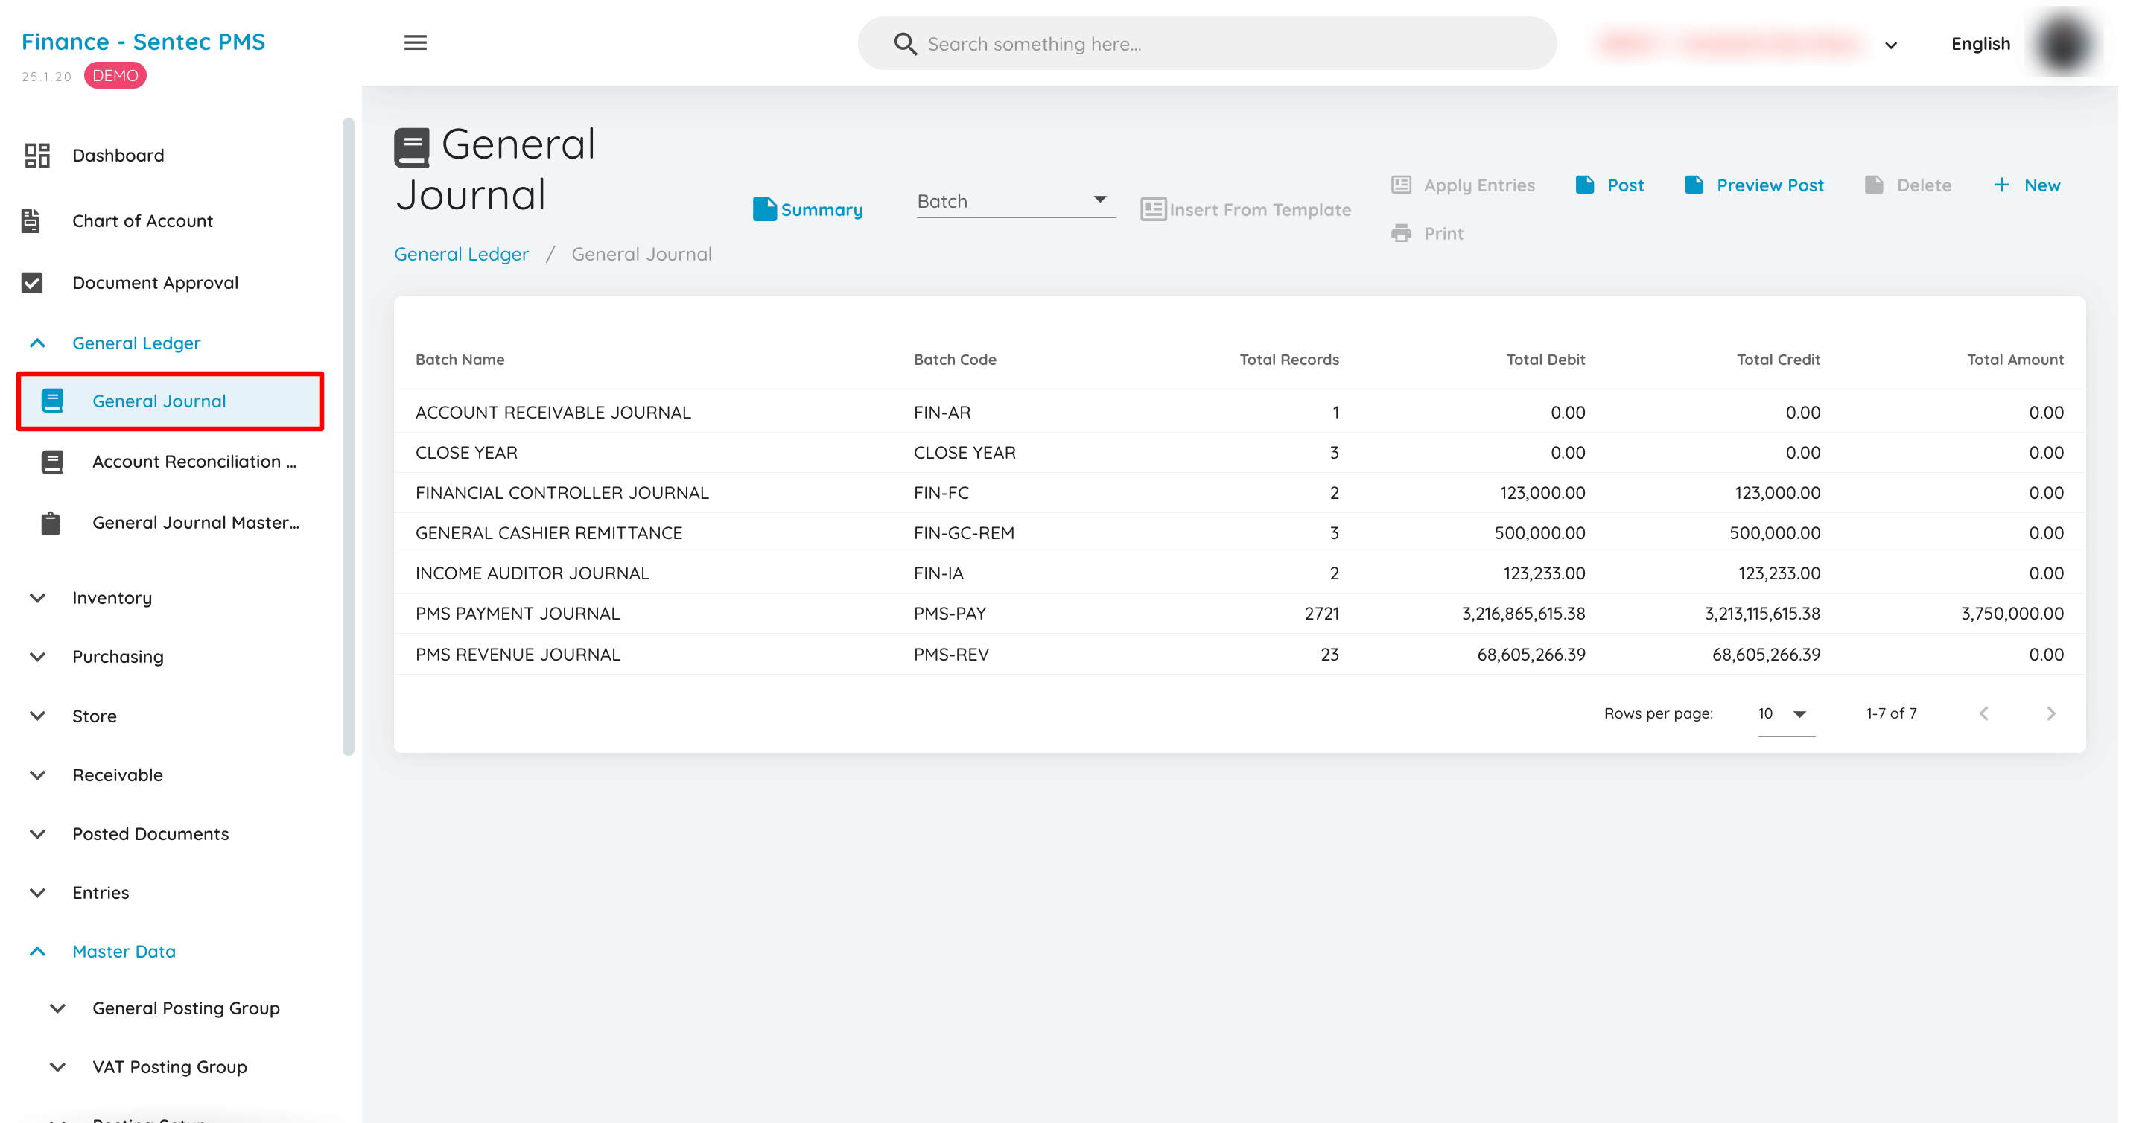Sort by Total Debit column header
This screenshot has height=1123, width=2145.
click(x=1545, y=360)
